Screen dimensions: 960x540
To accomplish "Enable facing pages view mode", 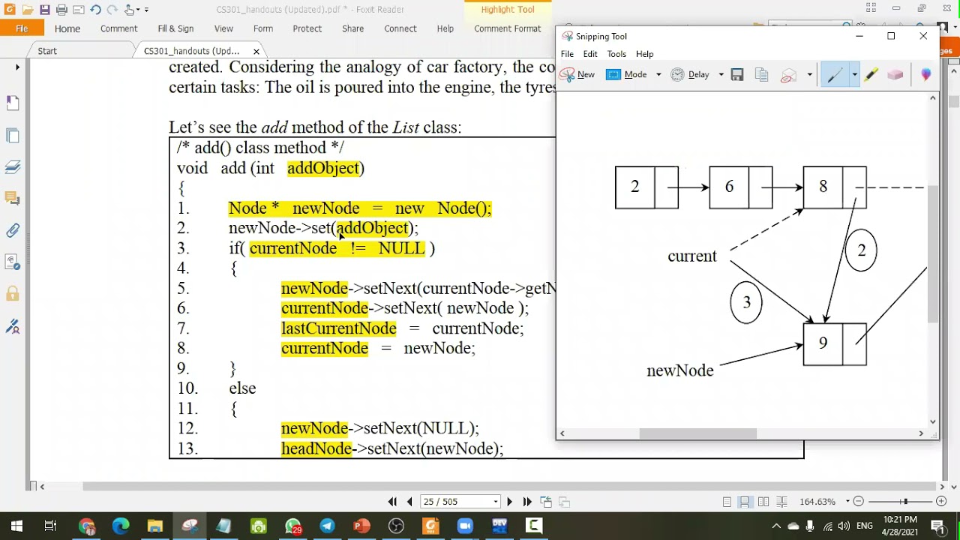I will (763, 502).
